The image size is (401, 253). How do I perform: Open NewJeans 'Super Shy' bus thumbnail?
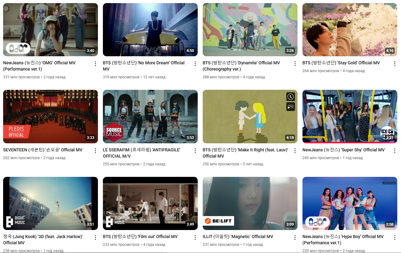point(350,117)
